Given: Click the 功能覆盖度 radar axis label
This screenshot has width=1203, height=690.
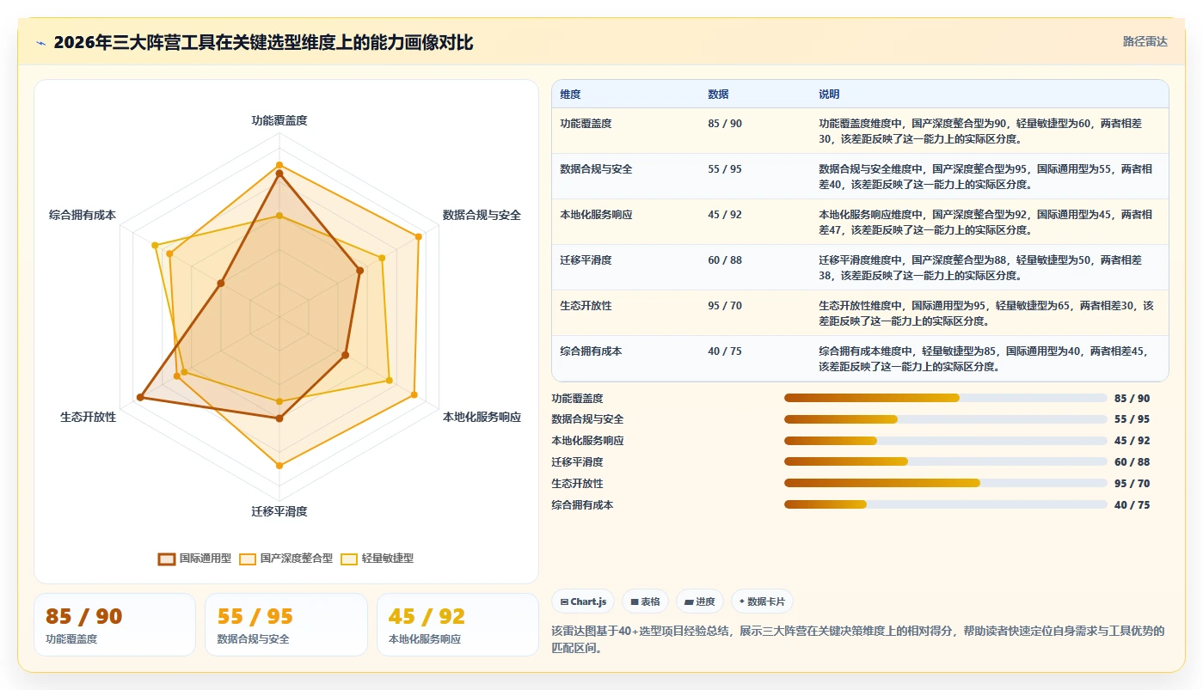Looking at the screenshot, I should tap(279, 120).
